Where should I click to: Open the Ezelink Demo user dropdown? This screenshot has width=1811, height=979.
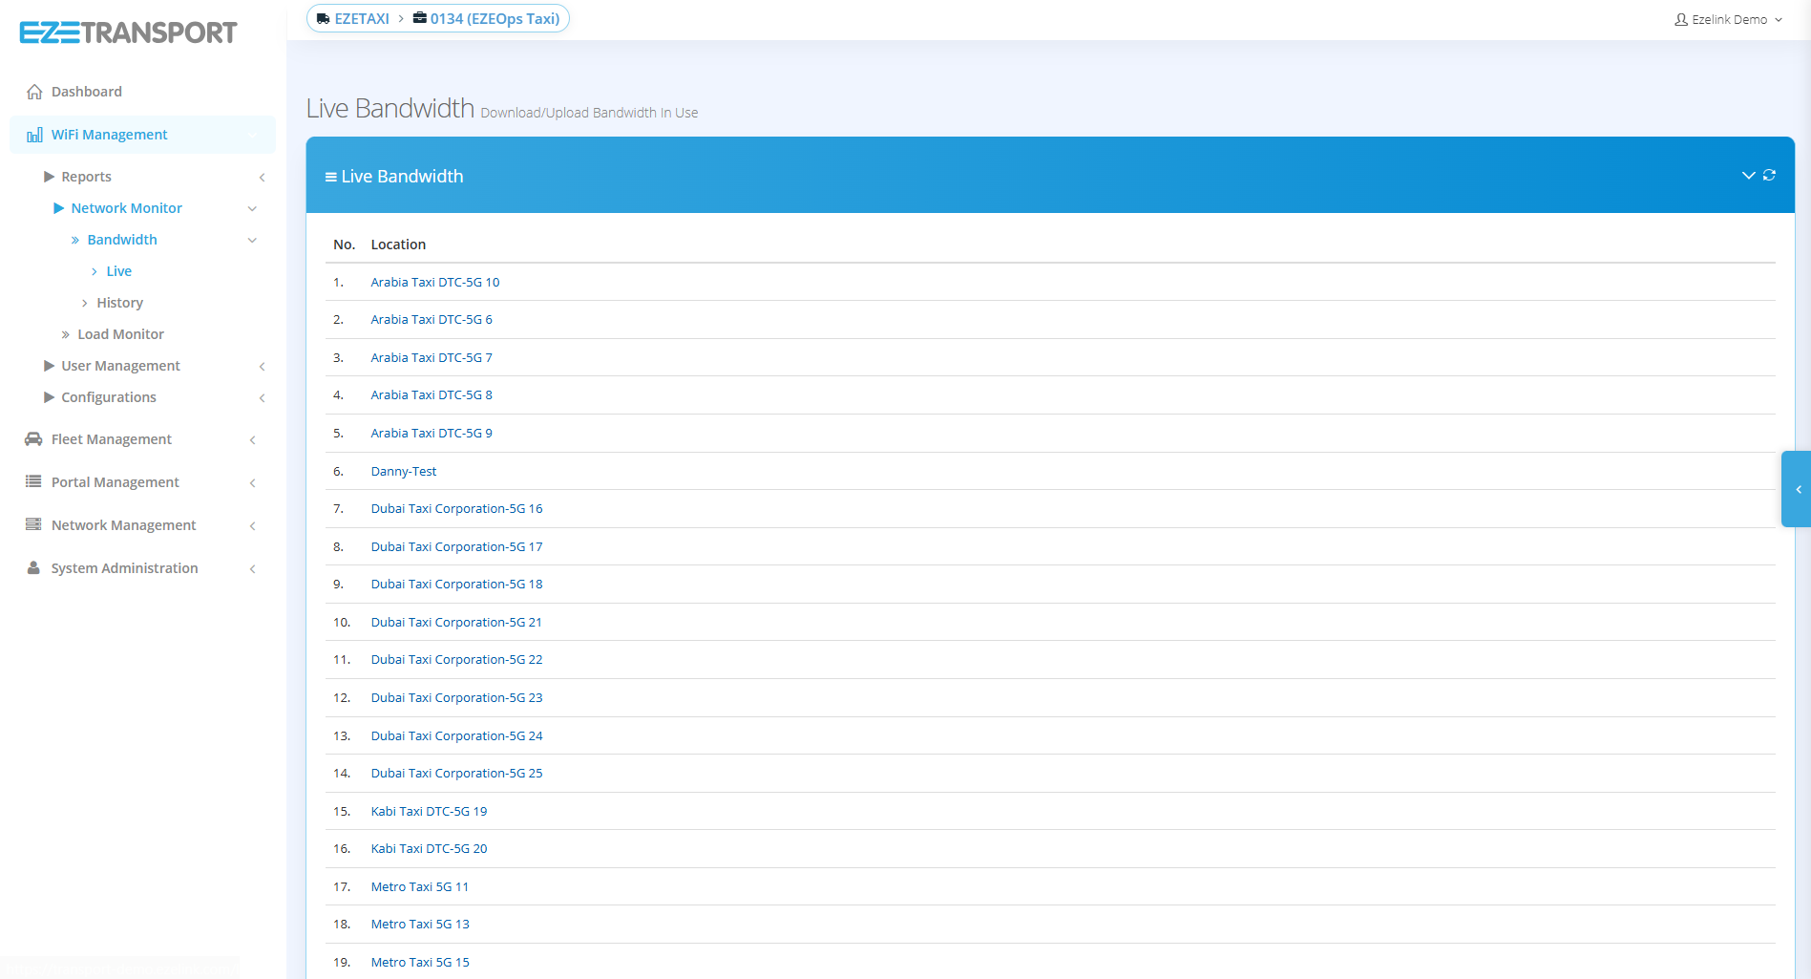coord(1728,19)
